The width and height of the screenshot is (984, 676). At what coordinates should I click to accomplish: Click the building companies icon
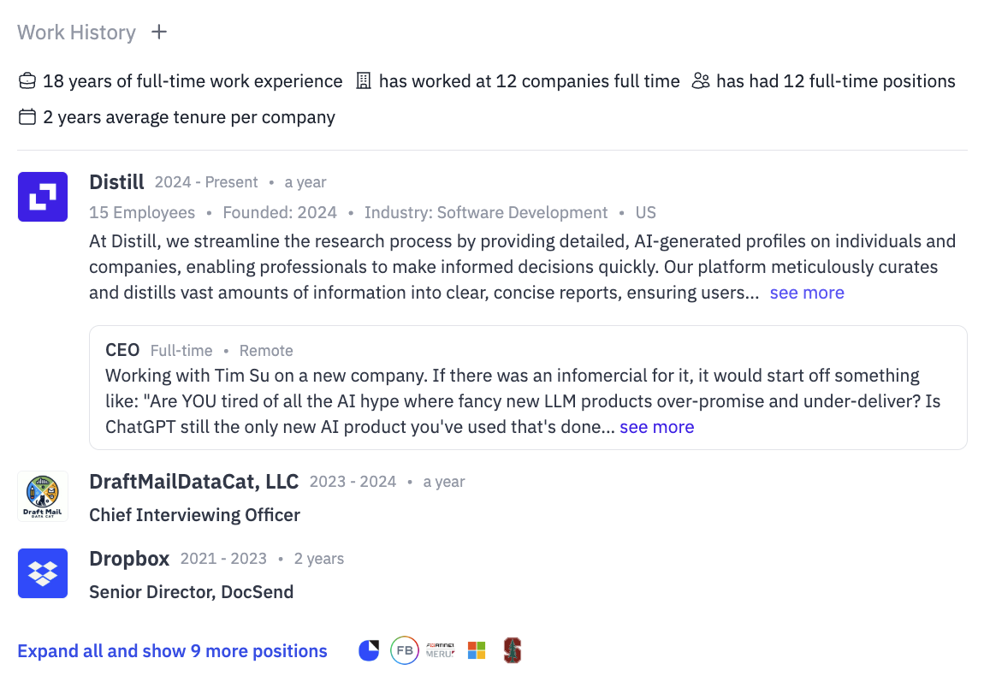coord(364,81)
